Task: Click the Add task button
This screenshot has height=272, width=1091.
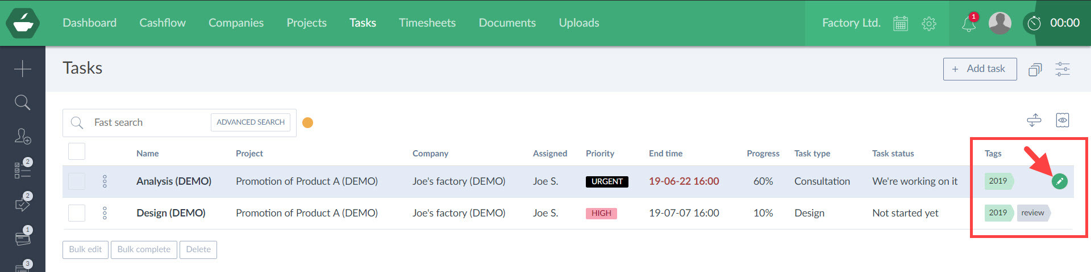Action: [980, 69]
